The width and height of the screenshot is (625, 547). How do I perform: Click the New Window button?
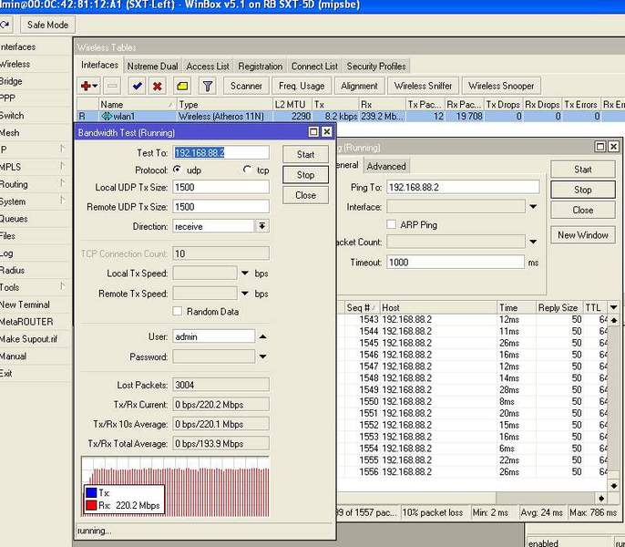click(582, 235)
